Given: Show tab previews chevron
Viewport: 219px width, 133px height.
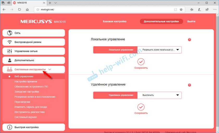Looking at the screenshot, I should click(x=56, y=3).
